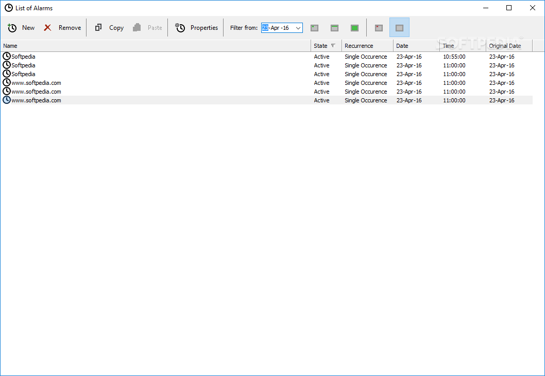Click the 10:55:00 time cell
The width and height of the screenshot is (545, 376).
click(454, 57)
